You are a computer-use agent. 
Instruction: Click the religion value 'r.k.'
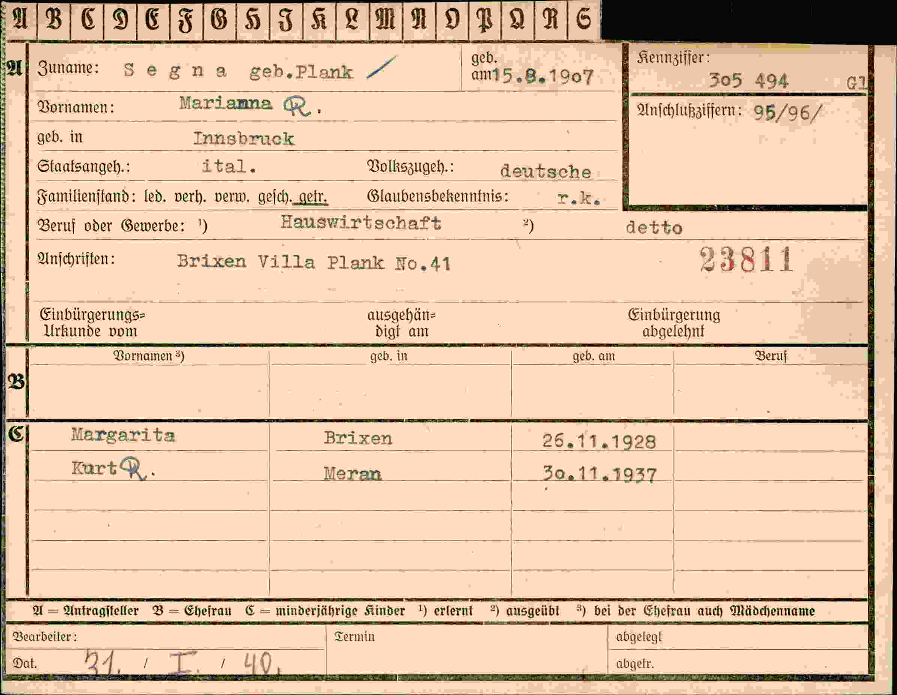pos(579,199)
